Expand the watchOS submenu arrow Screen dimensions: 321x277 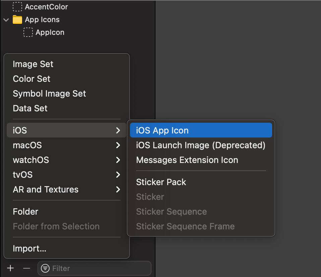tap(118, 160)
